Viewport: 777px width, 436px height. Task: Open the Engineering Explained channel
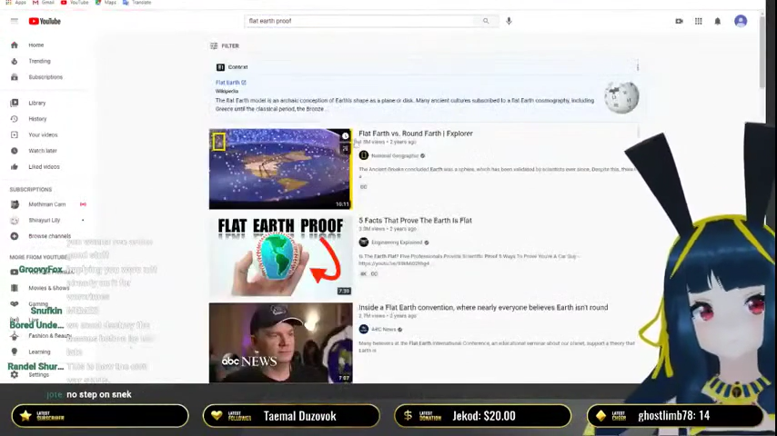397,243
